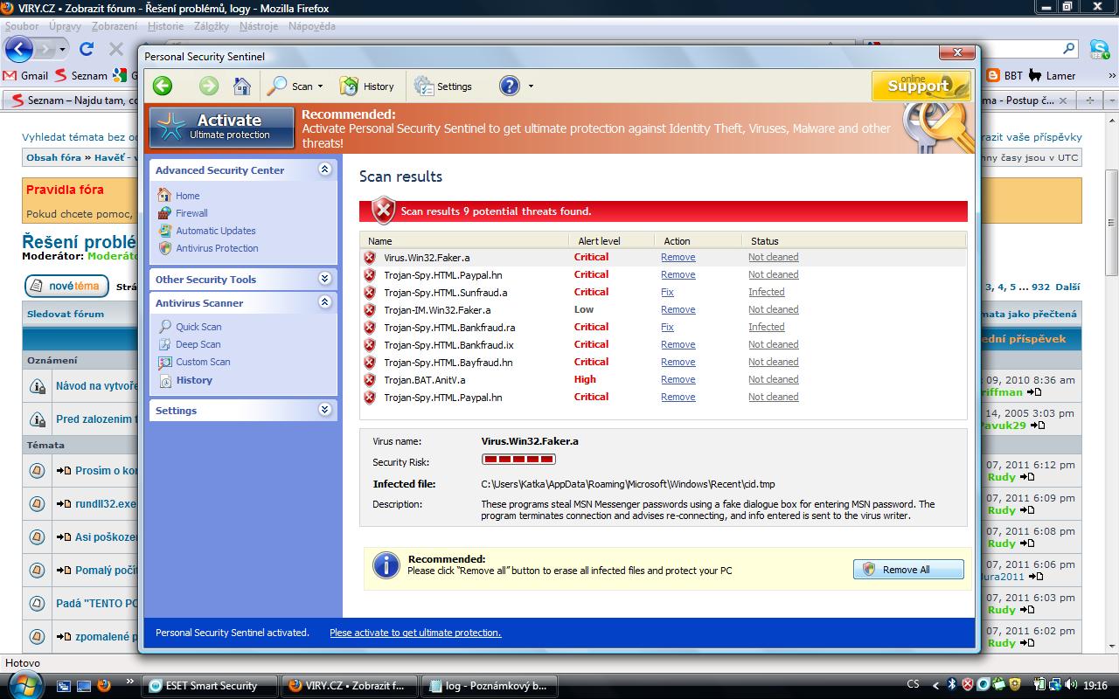Click red shield icon beside Trojan.BAT.AnitV.a
Viewport: 1119px width, 699px height.
point(370,380)
